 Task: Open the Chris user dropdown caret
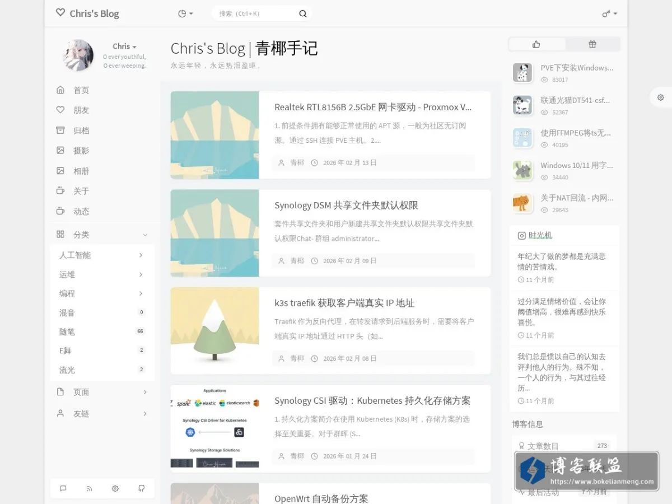pyautogui.click(x=134, y=47)
